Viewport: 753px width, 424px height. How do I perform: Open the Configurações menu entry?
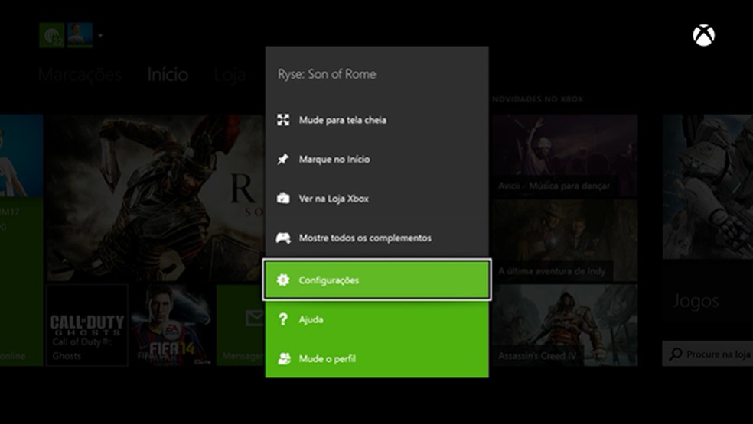click(377, 280)
